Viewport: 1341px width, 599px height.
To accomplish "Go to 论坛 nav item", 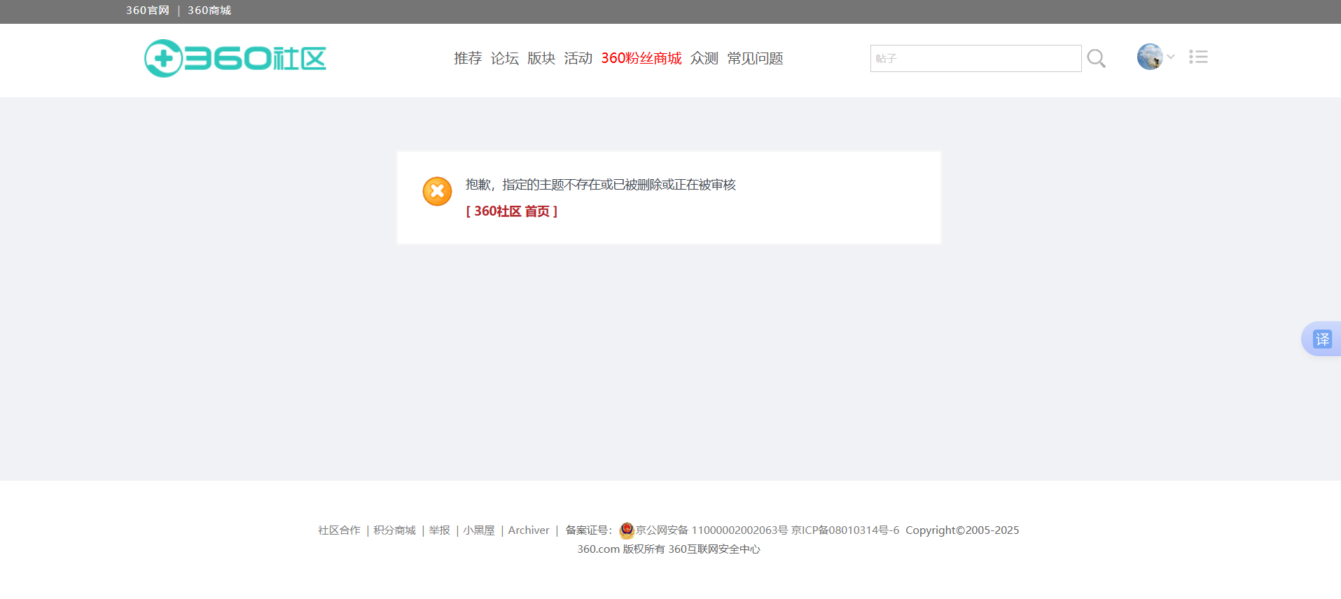I will tap(505, 58).
